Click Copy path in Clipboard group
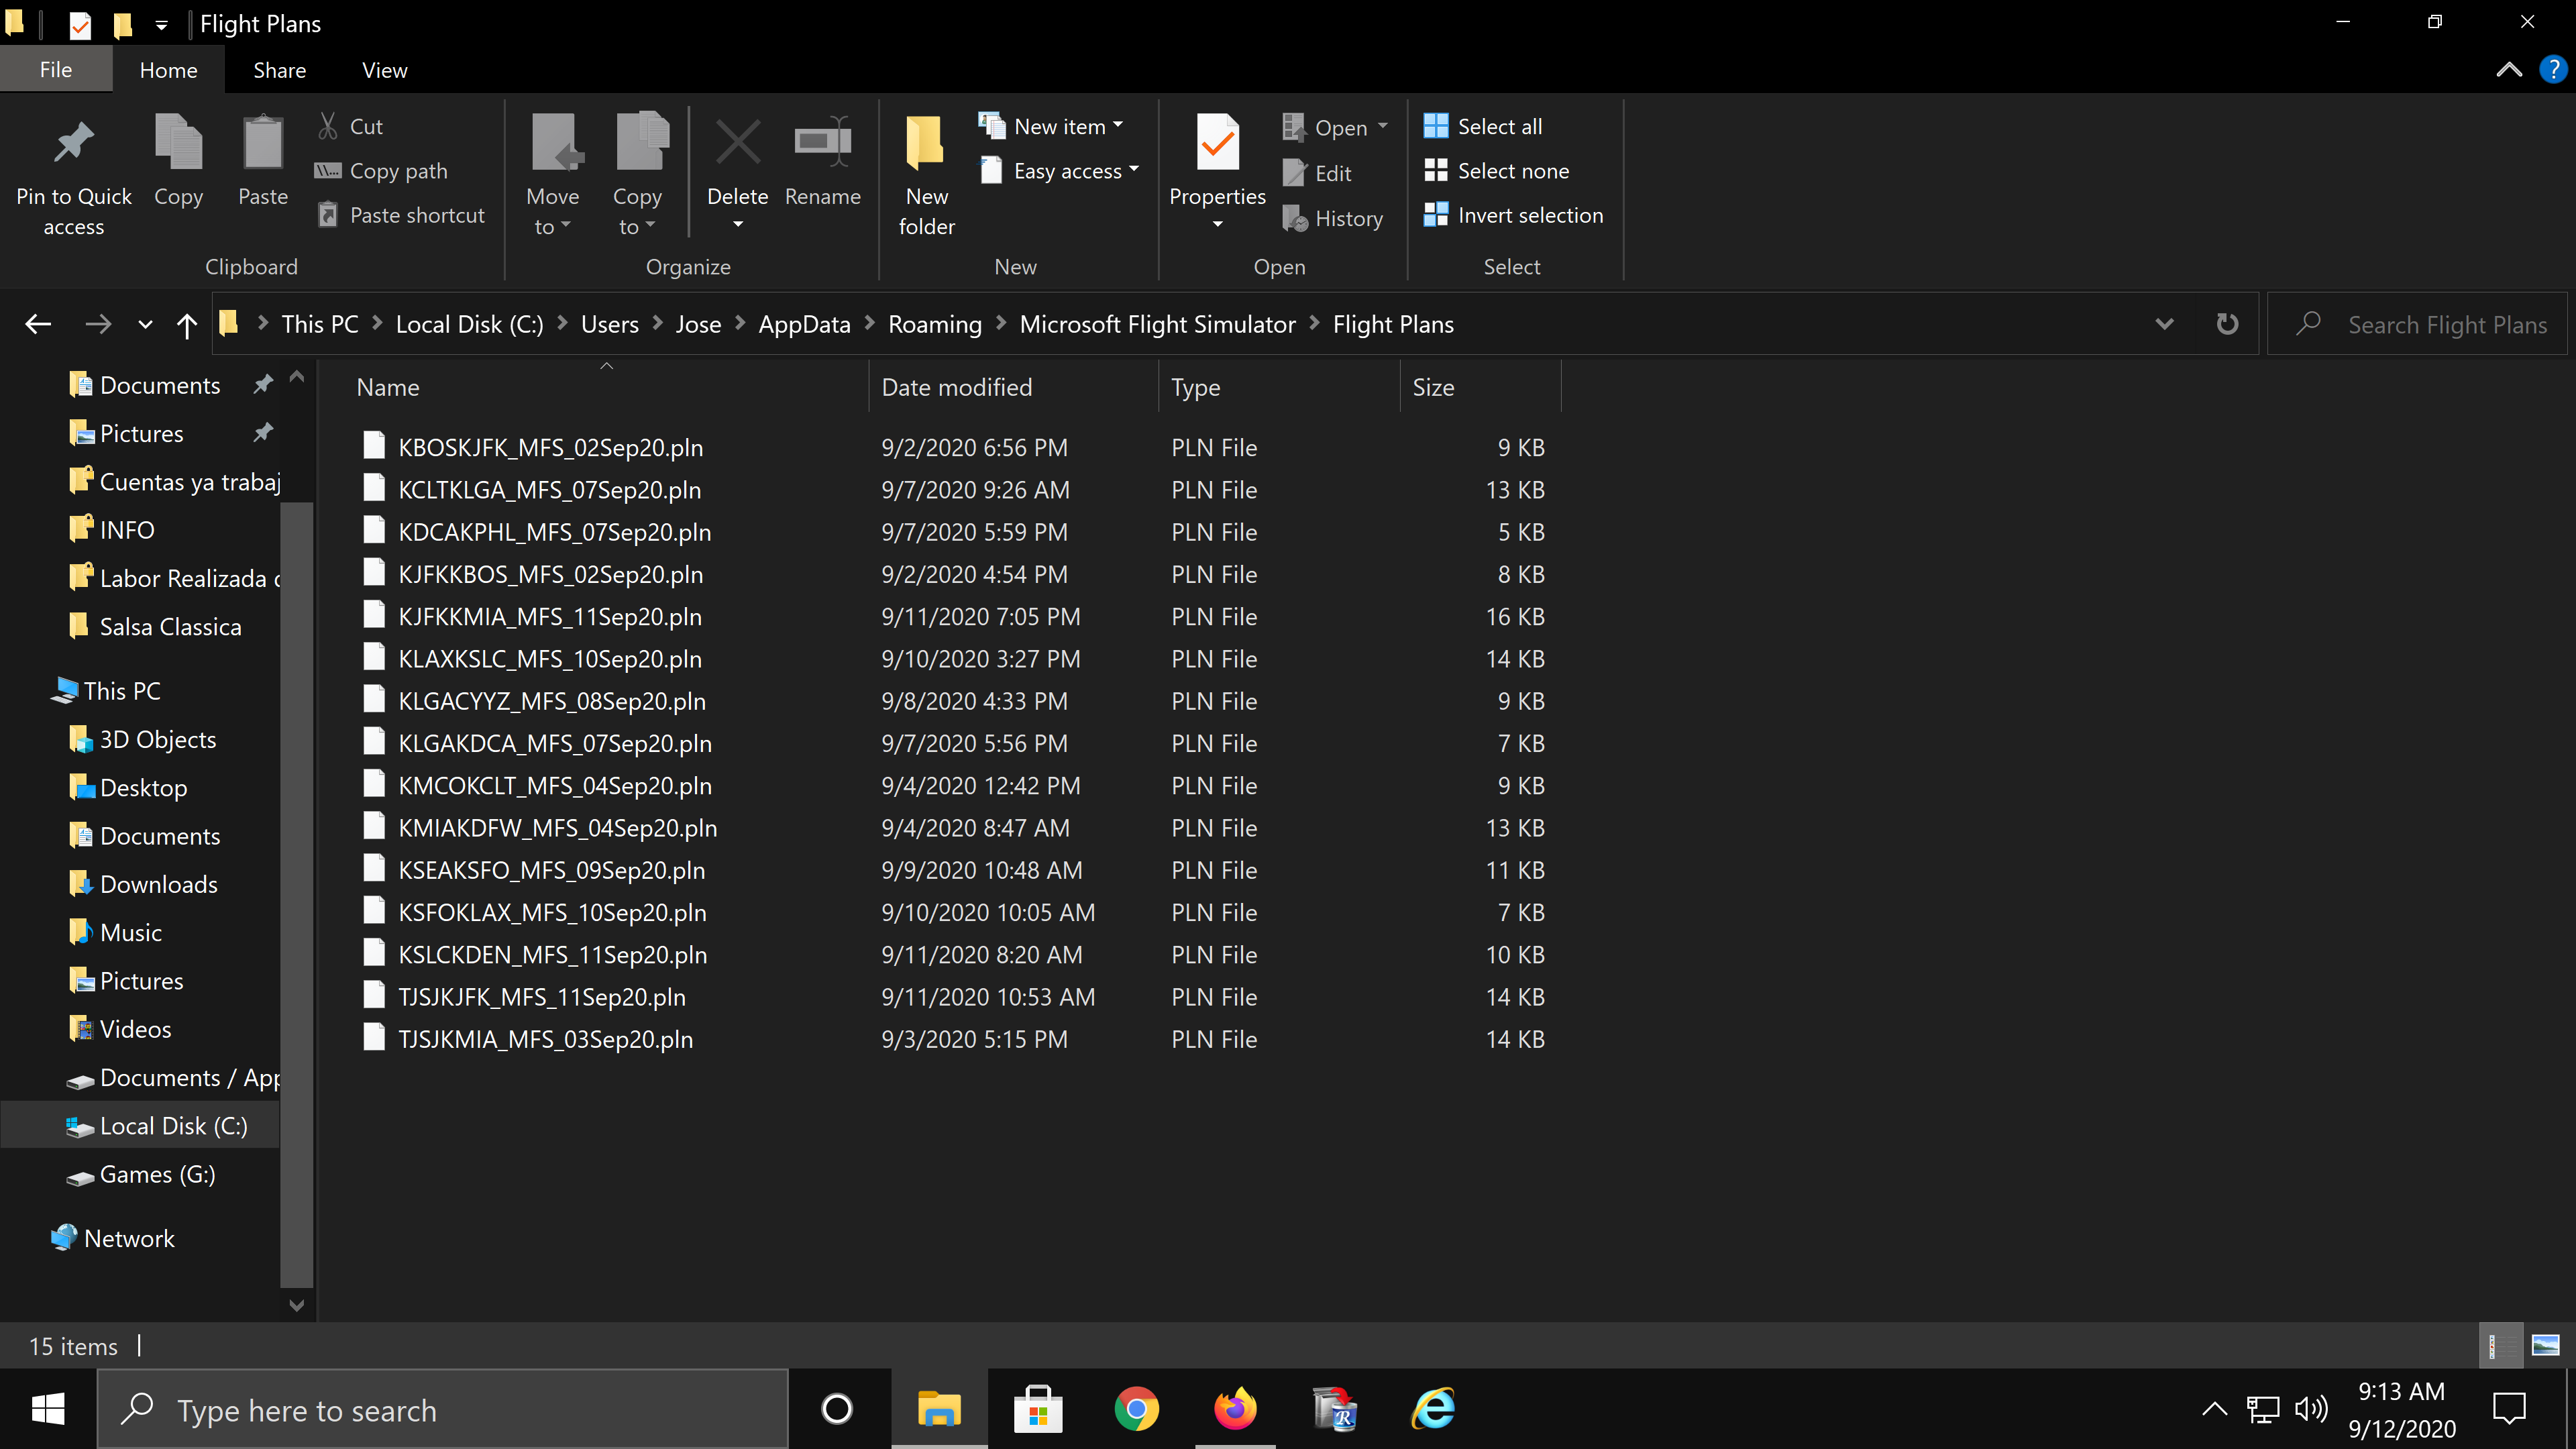 [381, 171]
